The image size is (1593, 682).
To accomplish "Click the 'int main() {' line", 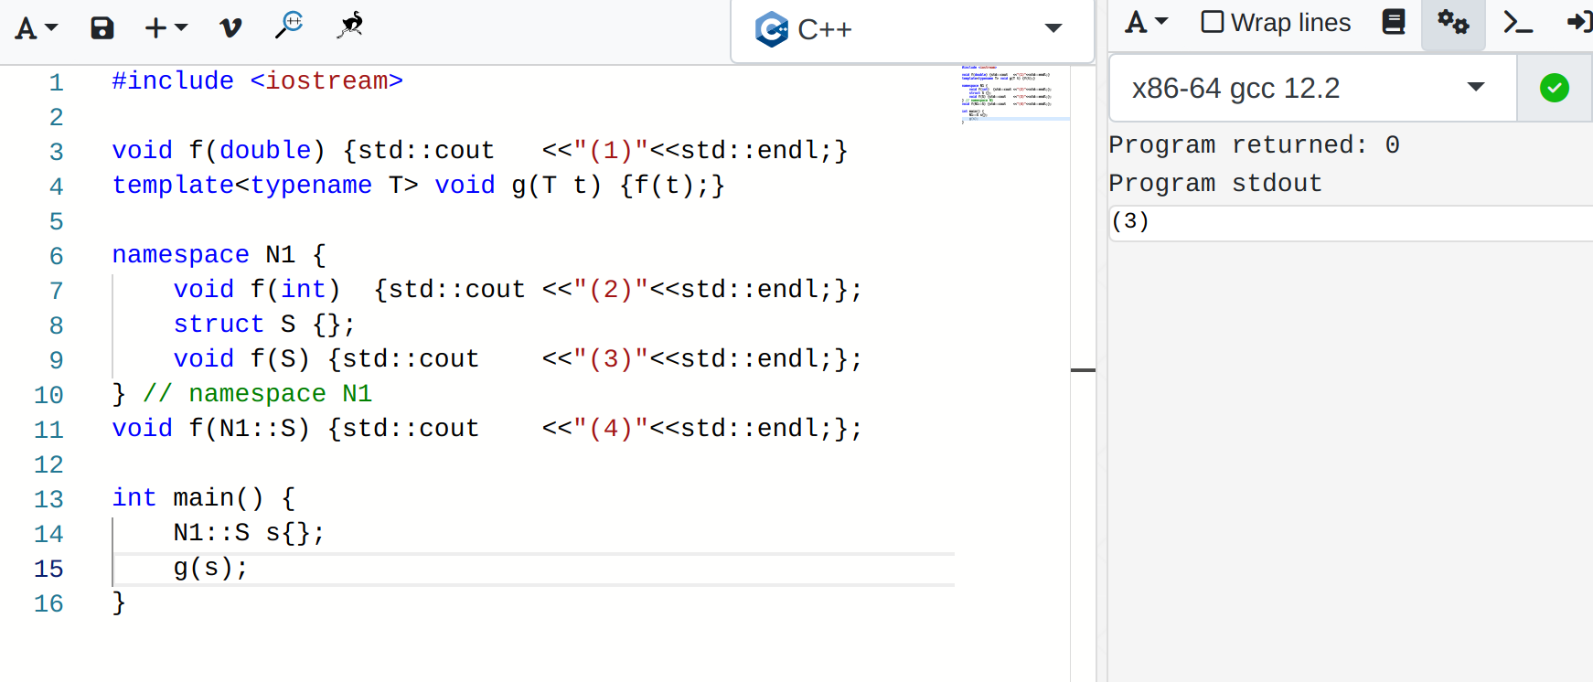I will click(203, 498).
